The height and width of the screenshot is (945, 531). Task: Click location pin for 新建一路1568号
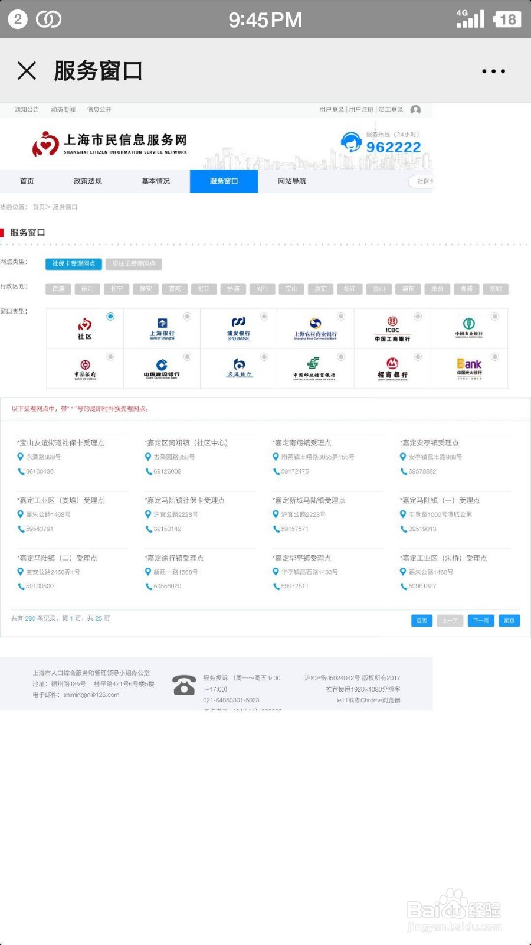148,572
